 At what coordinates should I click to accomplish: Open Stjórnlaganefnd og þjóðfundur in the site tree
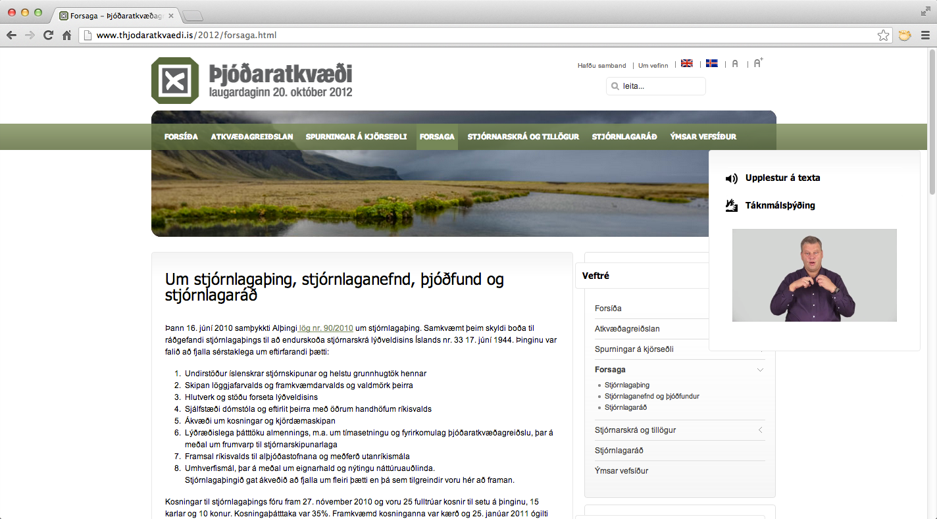point(651,397)
